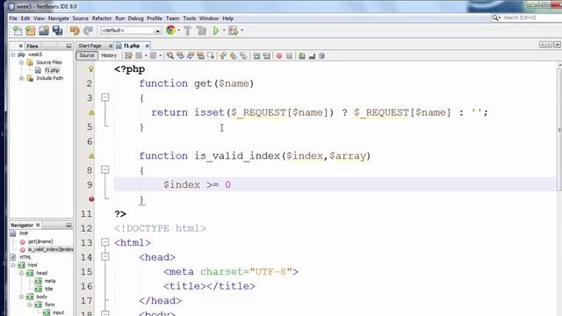Click the Find Selection magnifier icon

point(170,55)
